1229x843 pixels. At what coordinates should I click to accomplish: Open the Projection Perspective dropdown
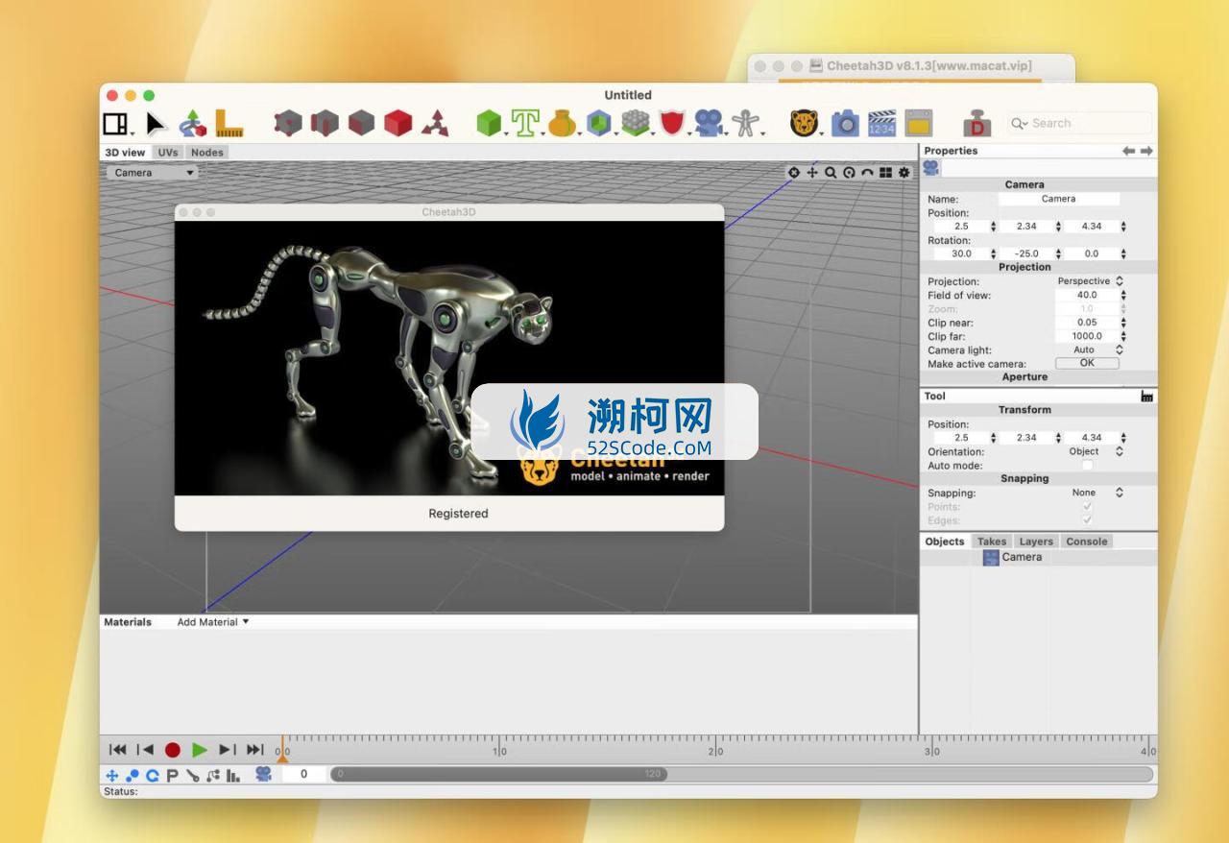pyautogui.click(x=1090, y=281)
